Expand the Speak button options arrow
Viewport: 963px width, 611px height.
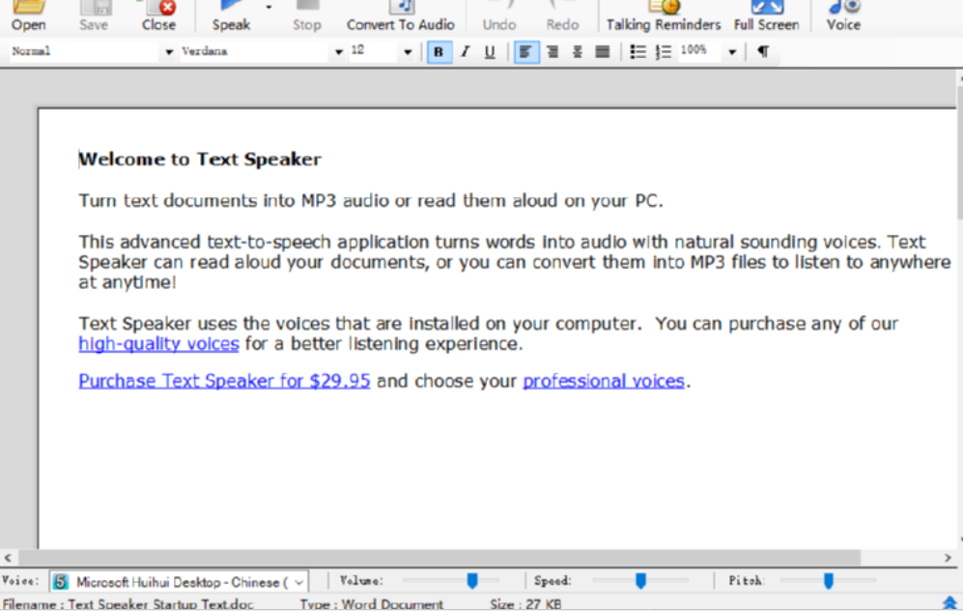(269, 8)
